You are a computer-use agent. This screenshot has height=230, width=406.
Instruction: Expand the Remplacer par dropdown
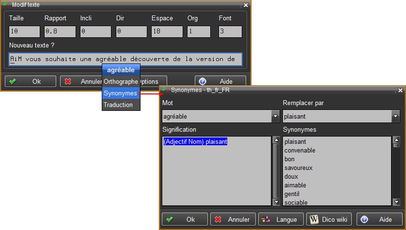[395, 117]
